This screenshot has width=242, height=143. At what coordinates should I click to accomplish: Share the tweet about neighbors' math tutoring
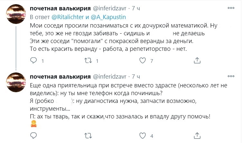pos(197,60)
